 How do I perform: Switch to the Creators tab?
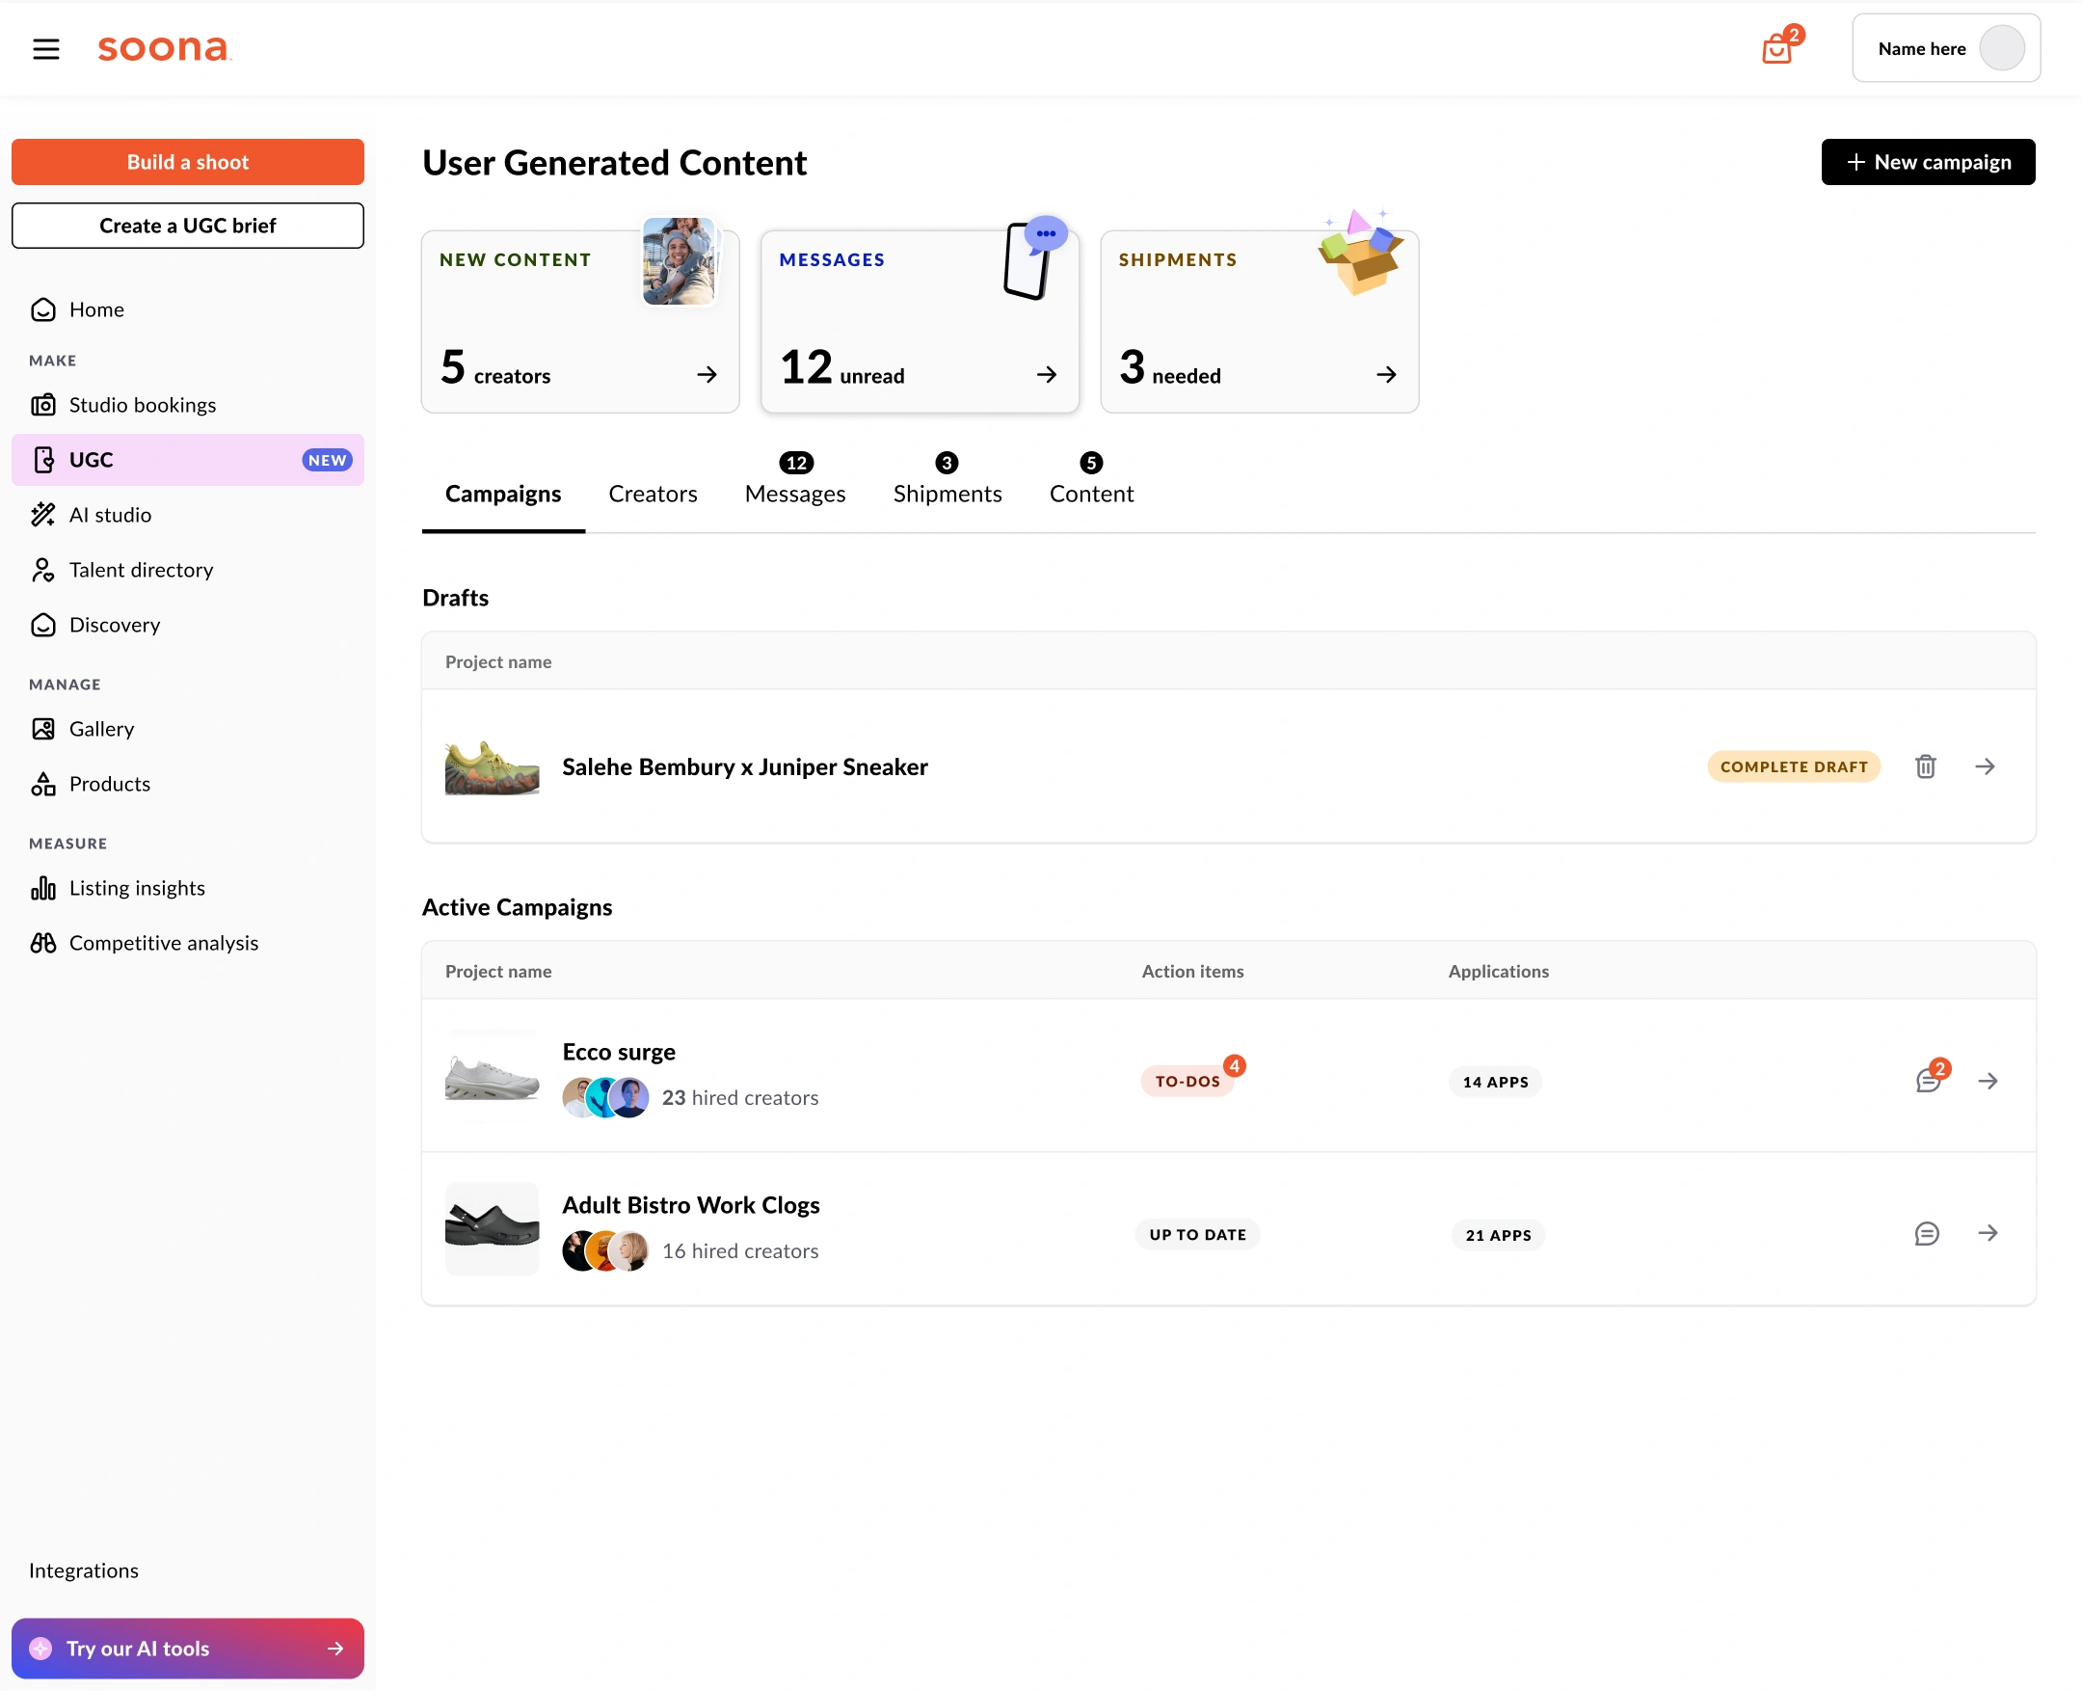coord(653,494)
